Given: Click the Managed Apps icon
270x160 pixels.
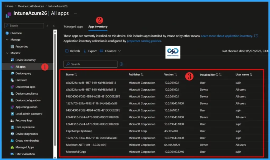Looking at the screenshot, I should (12, 147).
